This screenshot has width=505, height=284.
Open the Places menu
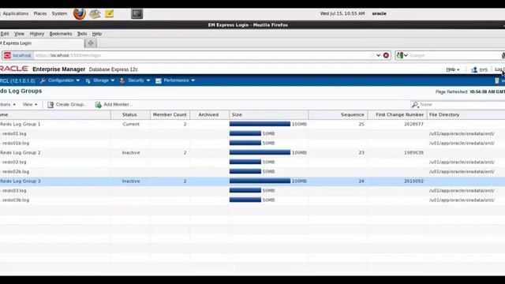tap(40, 13)
